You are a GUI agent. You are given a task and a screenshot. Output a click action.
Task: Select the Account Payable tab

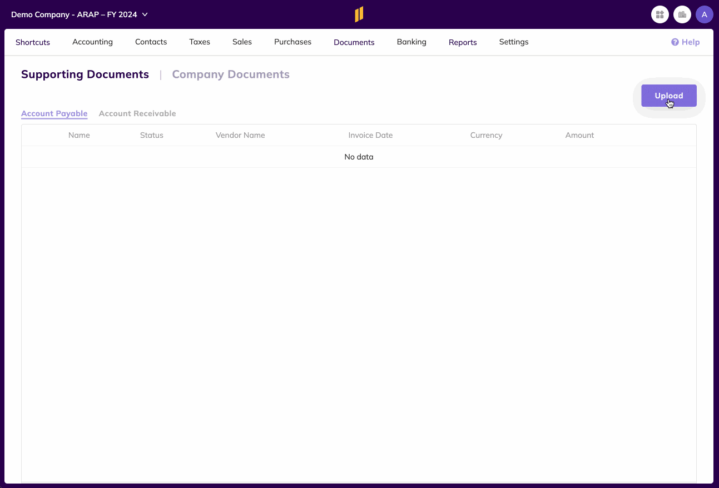(x=54, y=113)
